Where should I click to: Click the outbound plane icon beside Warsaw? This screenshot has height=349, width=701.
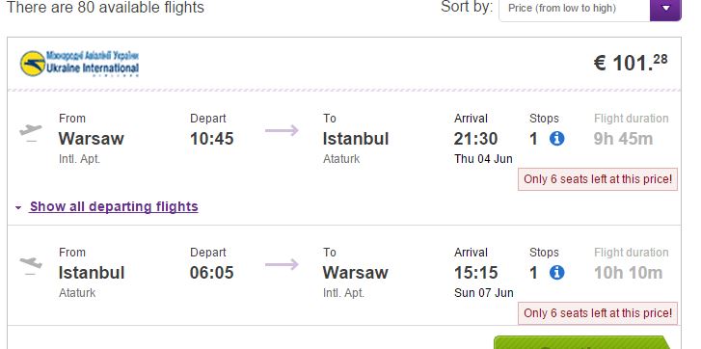coord(31,132)
